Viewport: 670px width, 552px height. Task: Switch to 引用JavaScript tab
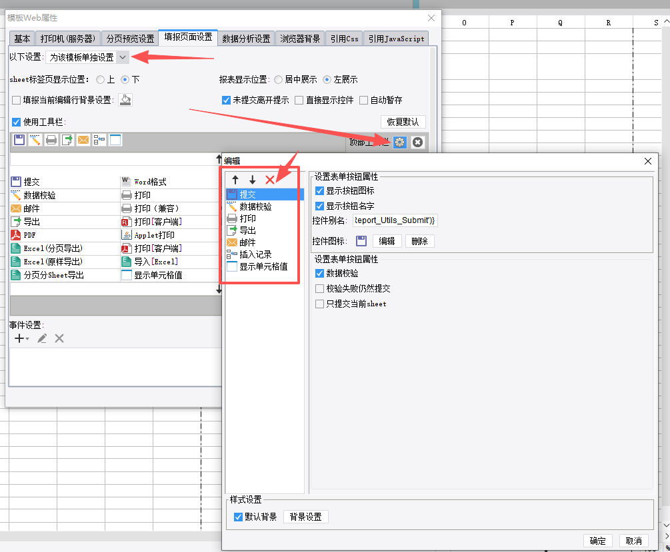[396, 39]
